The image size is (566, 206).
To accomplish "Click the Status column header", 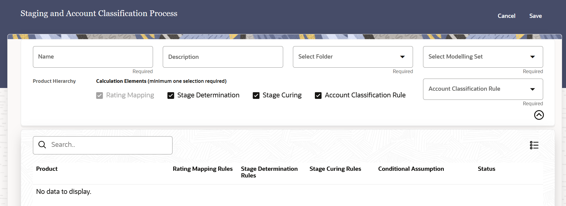I will [x=486, y=169].
